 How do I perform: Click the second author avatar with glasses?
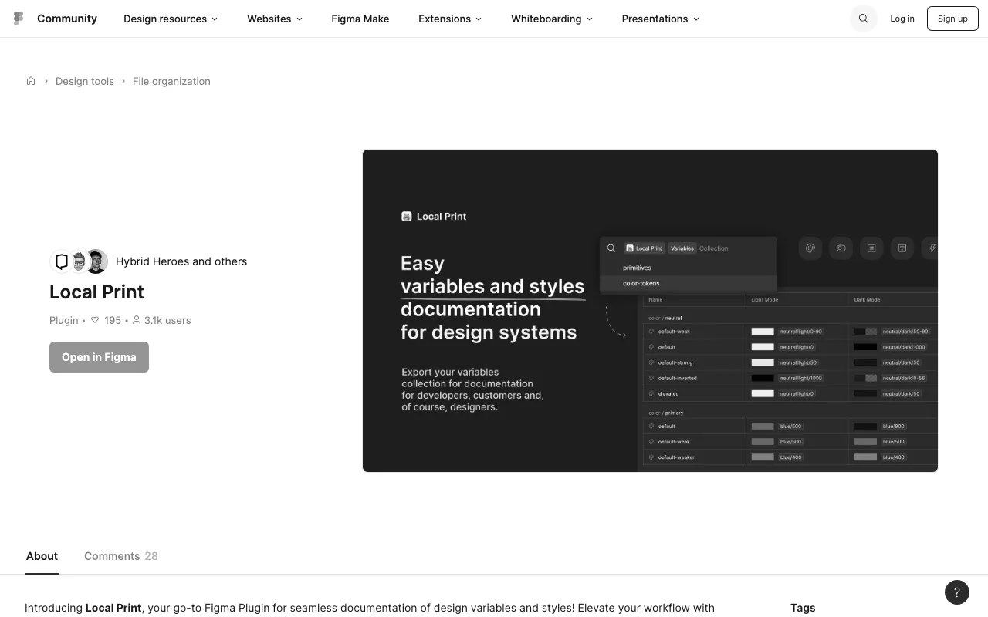coord(79,261)
